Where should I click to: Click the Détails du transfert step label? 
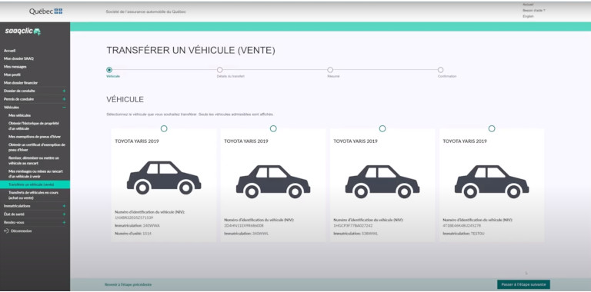[x=231, y=76]
